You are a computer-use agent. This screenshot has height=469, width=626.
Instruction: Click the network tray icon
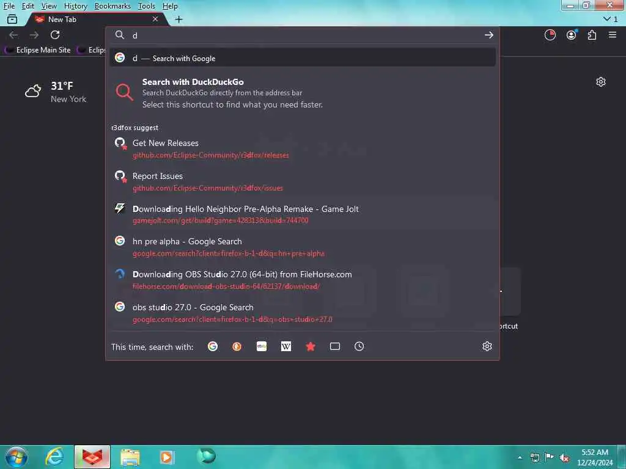point(534,457)
